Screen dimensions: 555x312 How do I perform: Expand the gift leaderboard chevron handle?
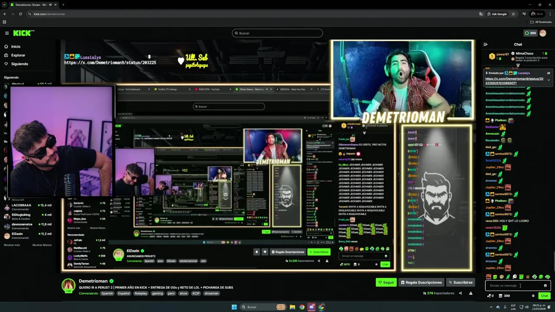[x=518, y=65]
